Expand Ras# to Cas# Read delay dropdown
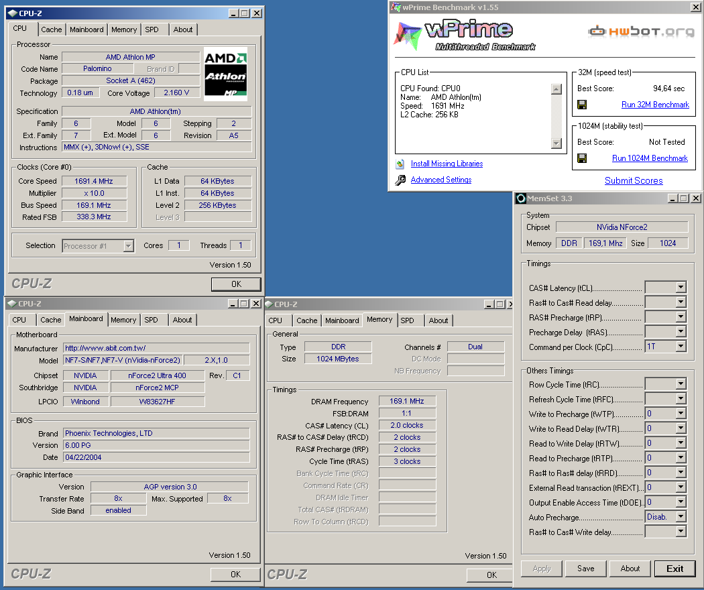The height and width of the screenshot is (590, 704). (681, 302)
